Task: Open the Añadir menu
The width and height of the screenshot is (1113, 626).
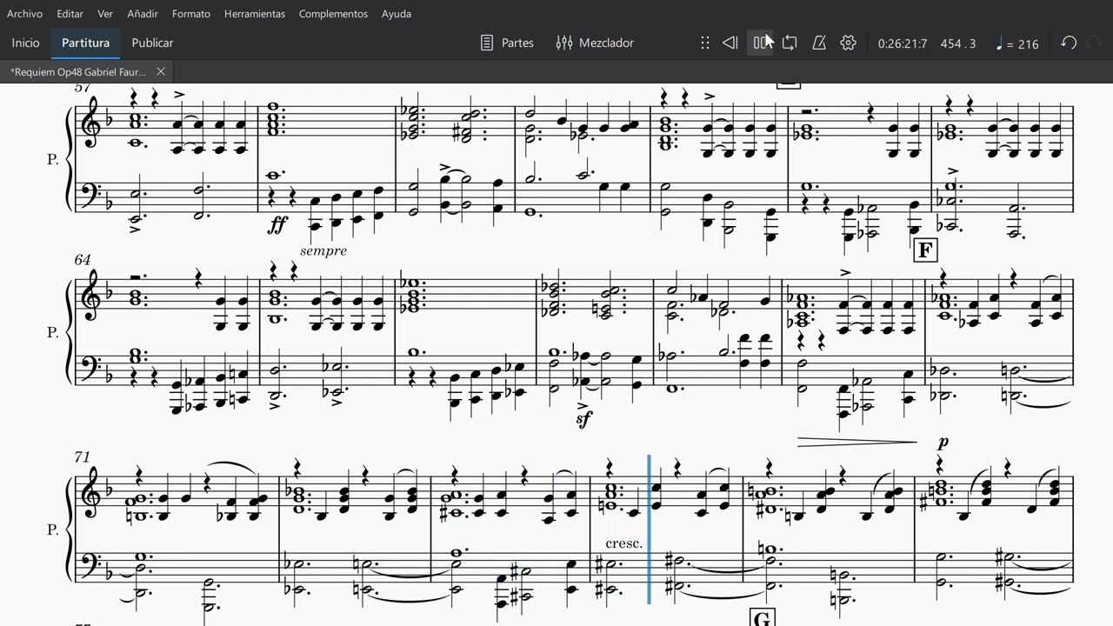Action: pyautogui.click(x=143, y=14)
